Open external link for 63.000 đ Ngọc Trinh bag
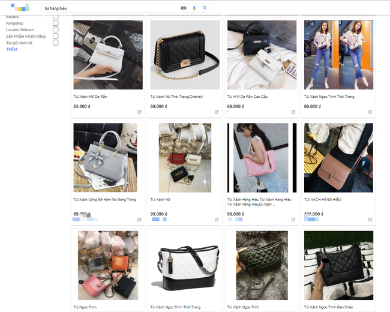 click(x=370, y=112)
